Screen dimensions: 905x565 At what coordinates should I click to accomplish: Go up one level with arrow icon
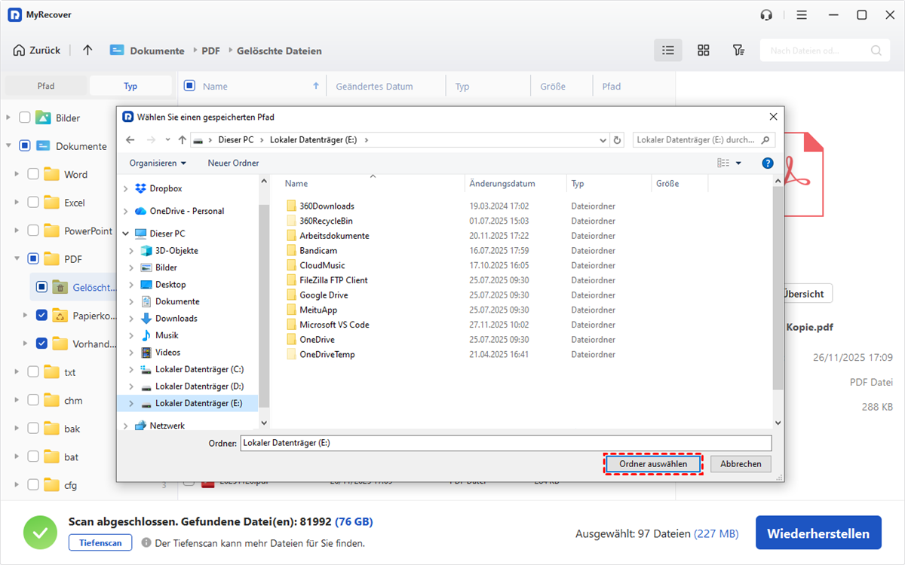(x=87, y=50)
